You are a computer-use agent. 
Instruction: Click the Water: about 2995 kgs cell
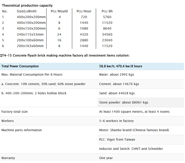[117, 75]
